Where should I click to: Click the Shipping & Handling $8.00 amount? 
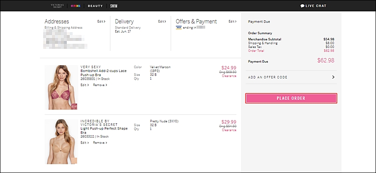coord(330,43)
